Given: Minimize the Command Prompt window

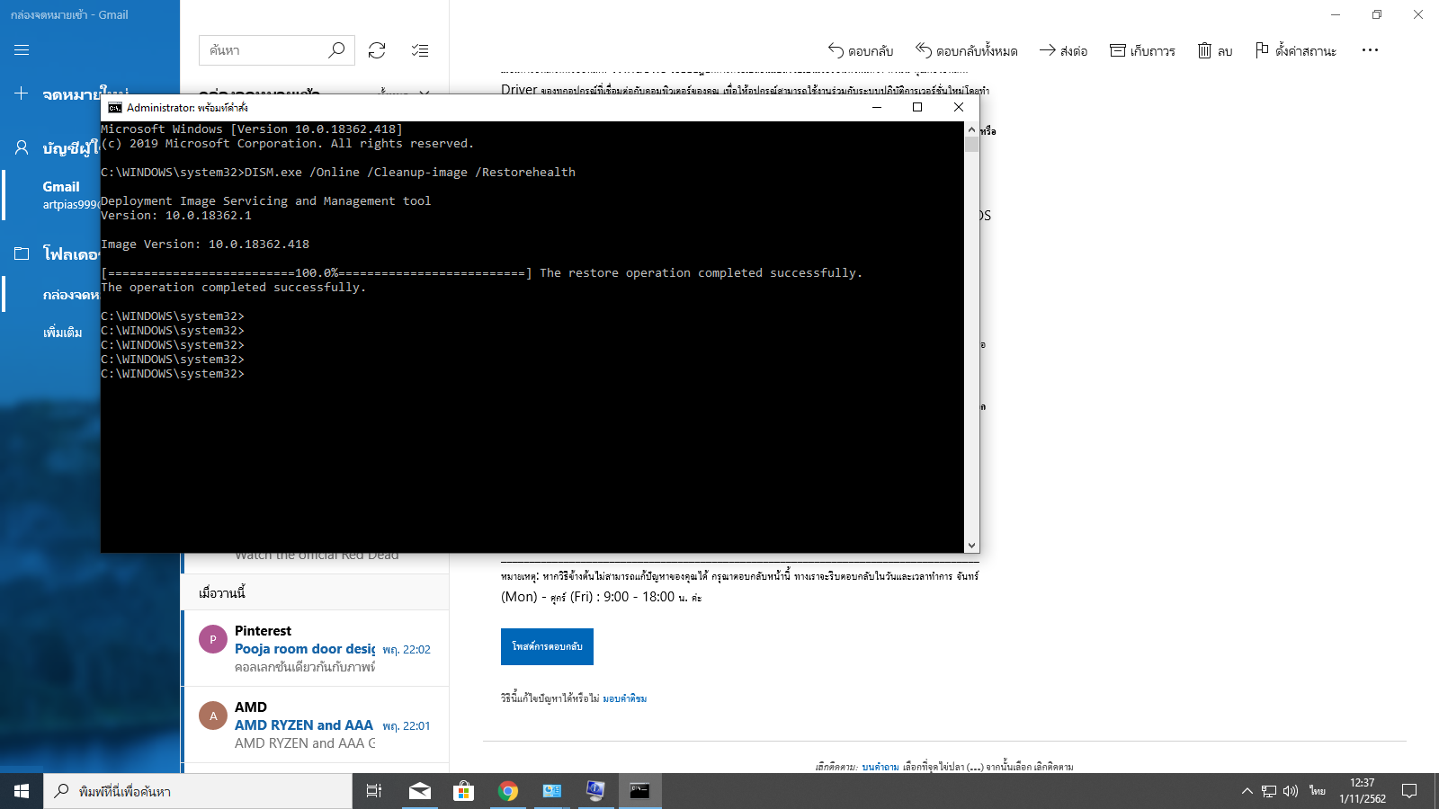Looking at the screenshot, I should pos(877,107).
